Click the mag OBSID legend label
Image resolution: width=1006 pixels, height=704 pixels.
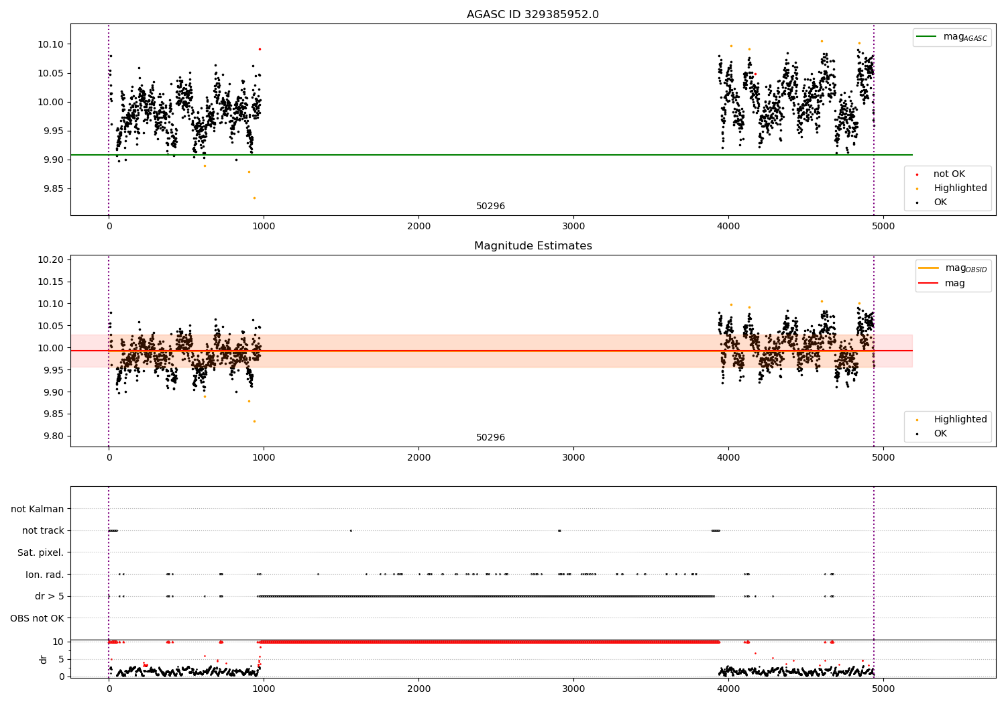tap(966, 268)
